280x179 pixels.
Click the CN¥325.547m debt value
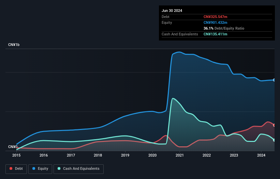click(215, 17)
